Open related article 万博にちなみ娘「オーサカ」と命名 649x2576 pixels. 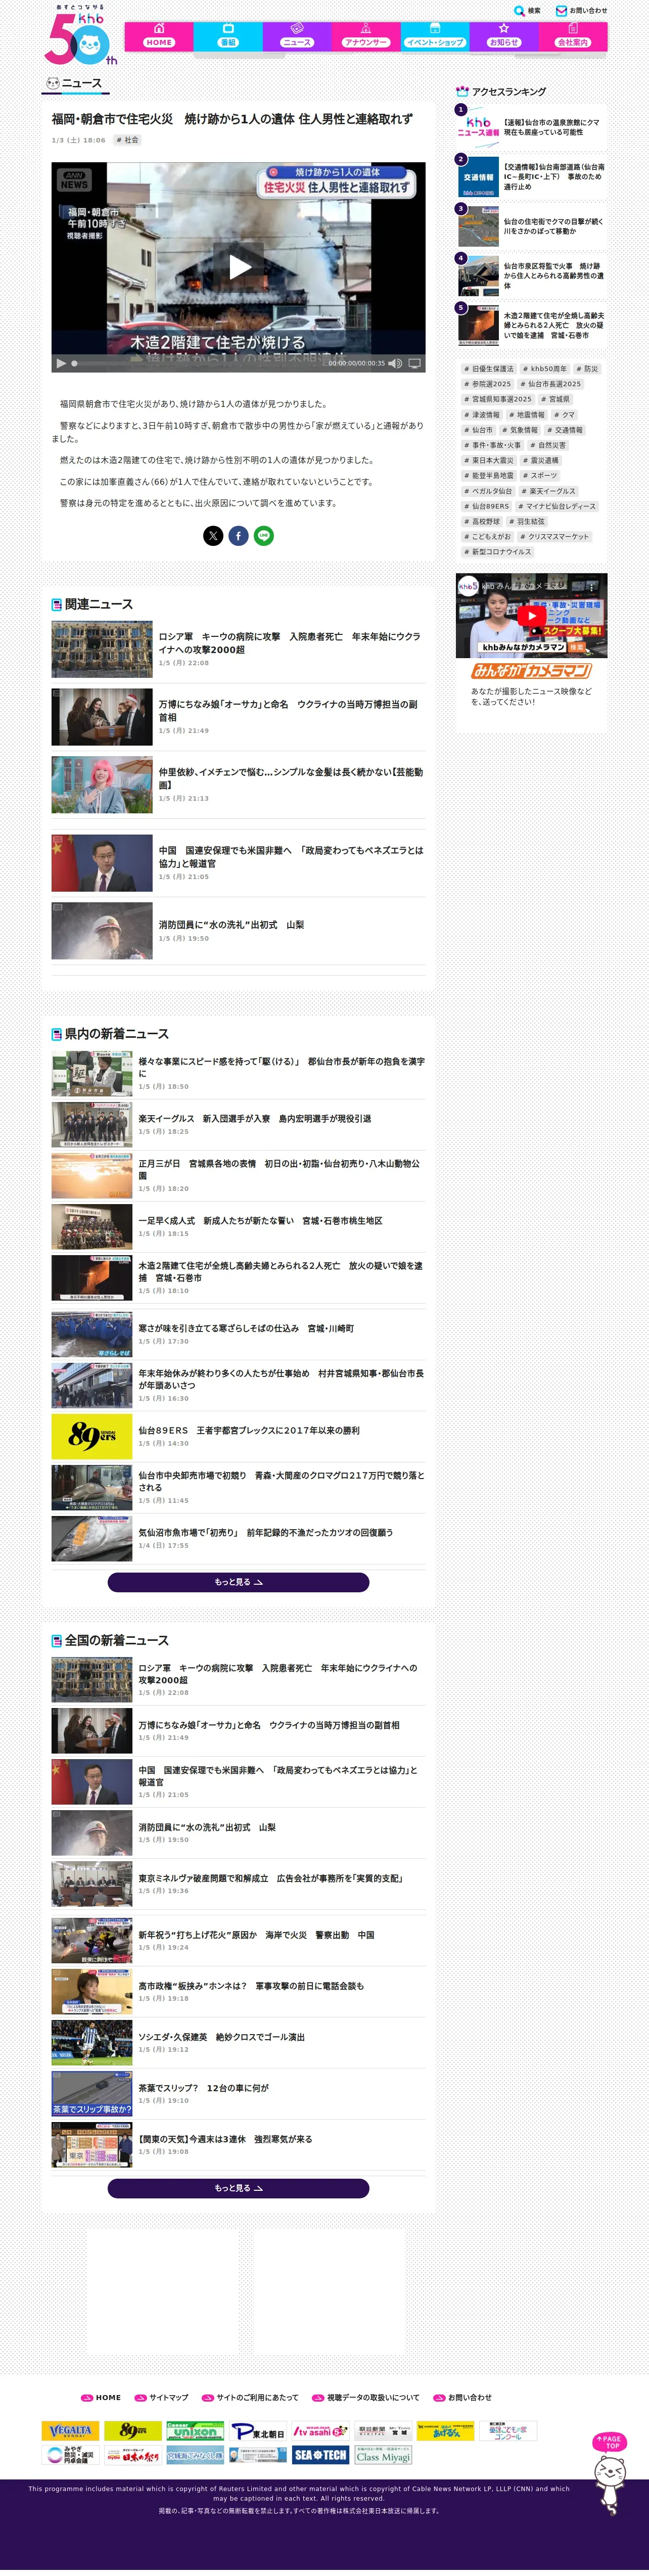pos(238,716)
